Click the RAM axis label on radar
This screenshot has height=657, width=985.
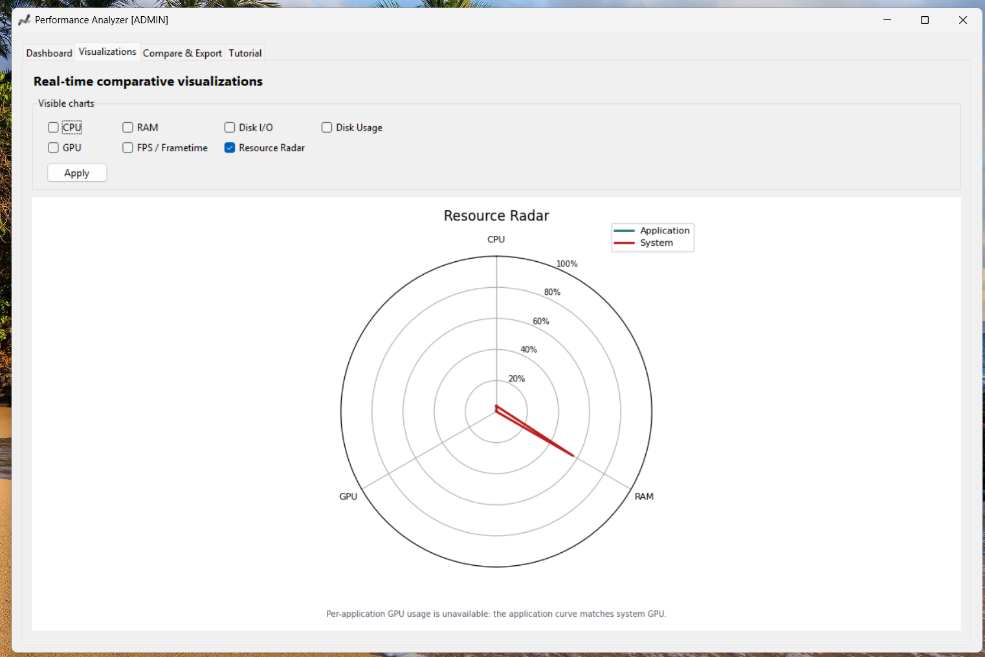644,497
